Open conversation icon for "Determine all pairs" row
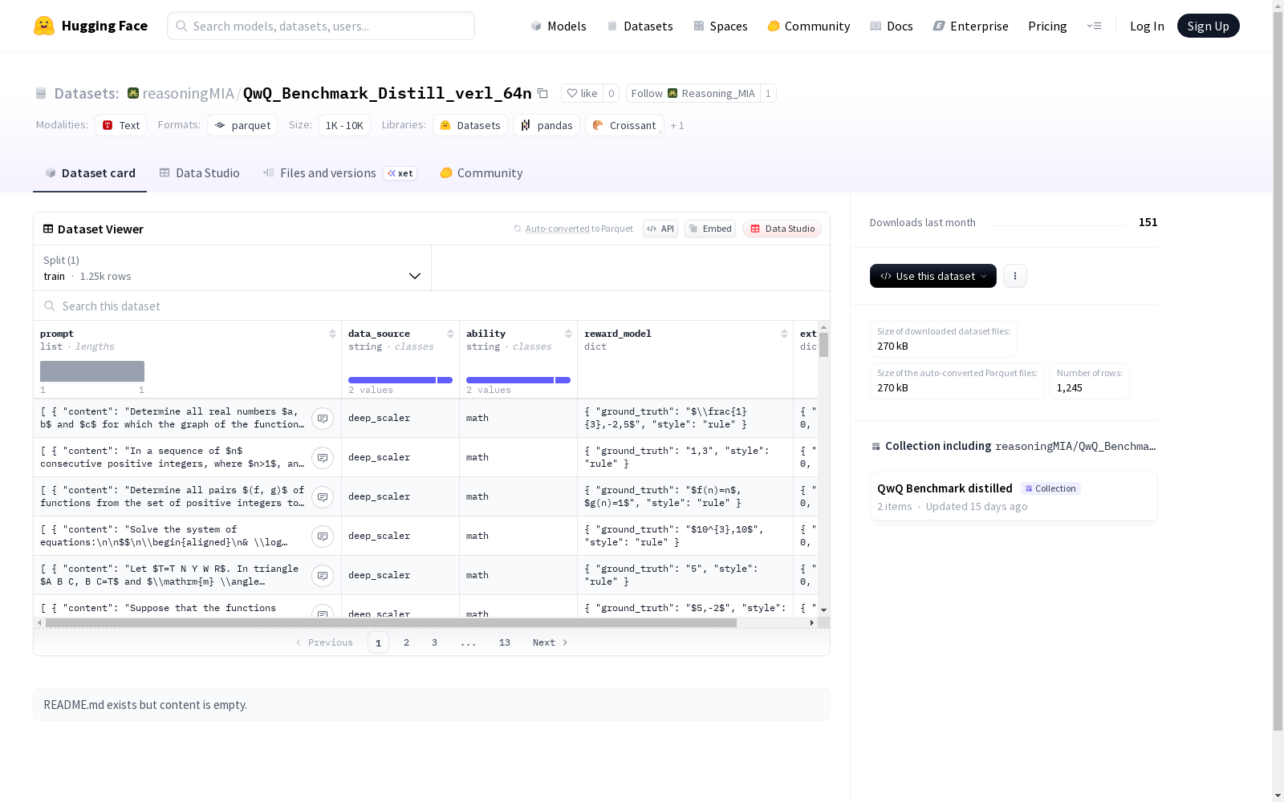This screenshot has width=1284, height=802. 323,496
